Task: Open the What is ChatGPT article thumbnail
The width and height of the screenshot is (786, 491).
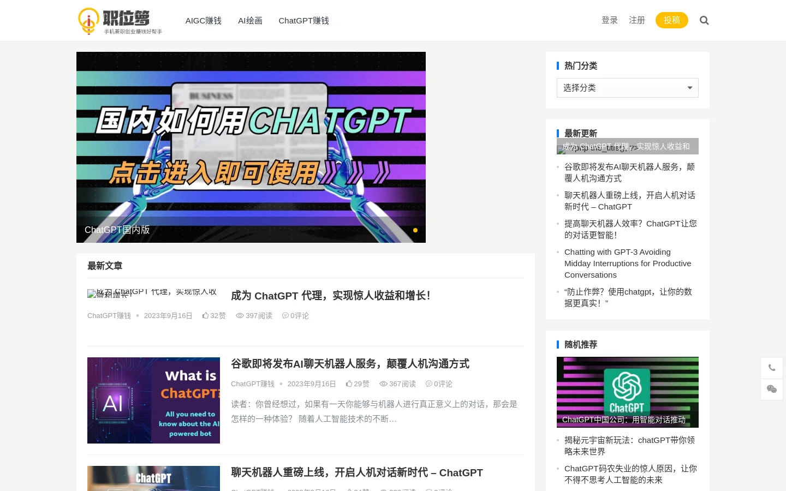Action: point(153,400)
